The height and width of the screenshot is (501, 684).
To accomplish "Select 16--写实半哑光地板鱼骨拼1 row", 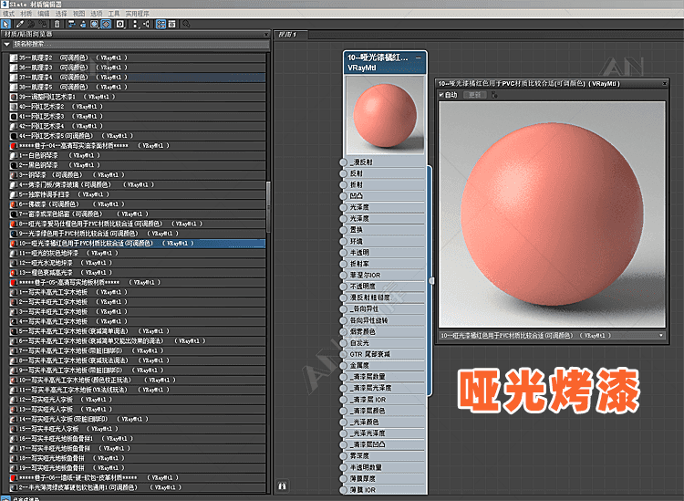I will pos(138,439).
